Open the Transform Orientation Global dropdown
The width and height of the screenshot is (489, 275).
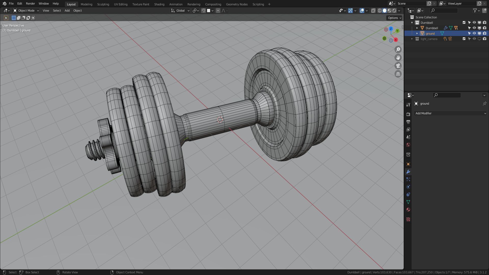(x=180, y=10)
